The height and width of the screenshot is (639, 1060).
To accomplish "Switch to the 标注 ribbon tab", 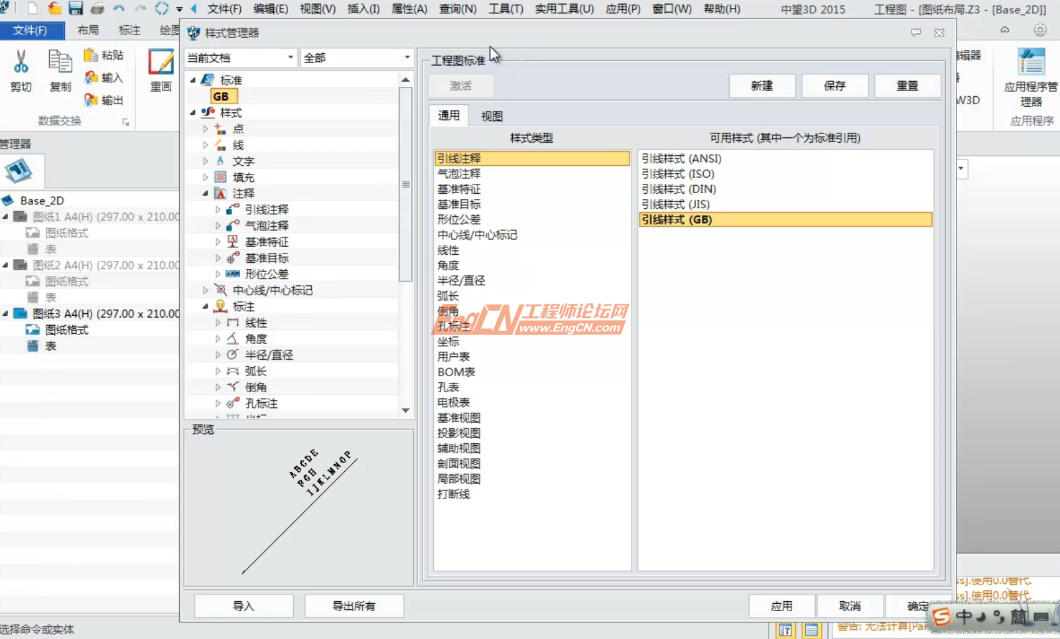I will 129,30.
